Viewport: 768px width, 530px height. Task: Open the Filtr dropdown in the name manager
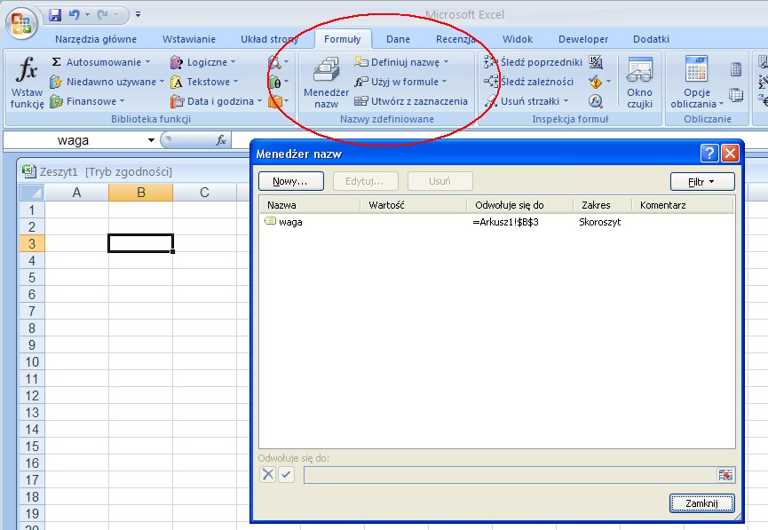(701, 181)
